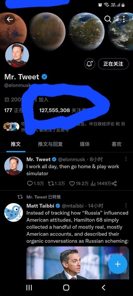View analytics of the work simulator tweet
Screen dimensions: 133x296
coord(101,184)
